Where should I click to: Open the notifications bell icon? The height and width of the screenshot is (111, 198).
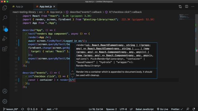tap(194, 109)
